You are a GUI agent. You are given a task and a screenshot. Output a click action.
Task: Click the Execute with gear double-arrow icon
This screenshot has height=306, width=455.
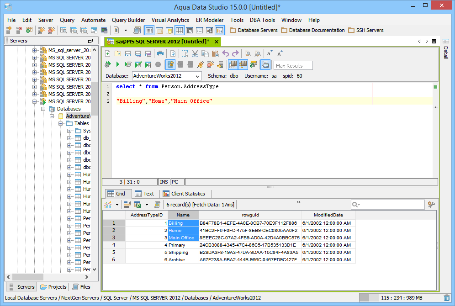pos(108,64)
